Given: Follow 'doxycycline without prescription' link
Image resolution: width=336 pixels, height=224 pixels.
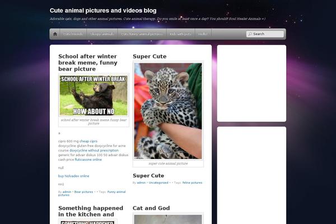Looking at the screenshot, I should click(x=94, y=151).
